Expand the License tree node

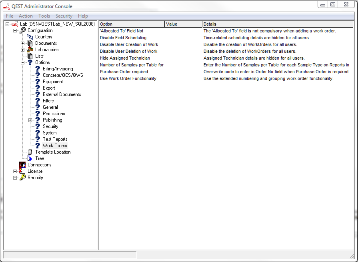click(15, 171)
